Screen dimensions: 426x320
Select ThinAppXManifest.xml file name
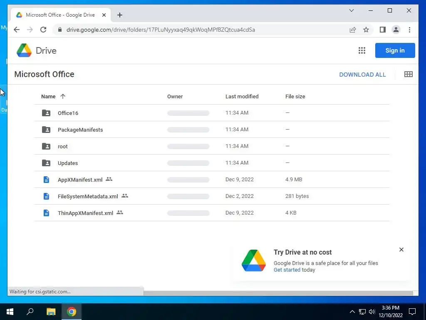pyautogui.click(x=85, y=213)
